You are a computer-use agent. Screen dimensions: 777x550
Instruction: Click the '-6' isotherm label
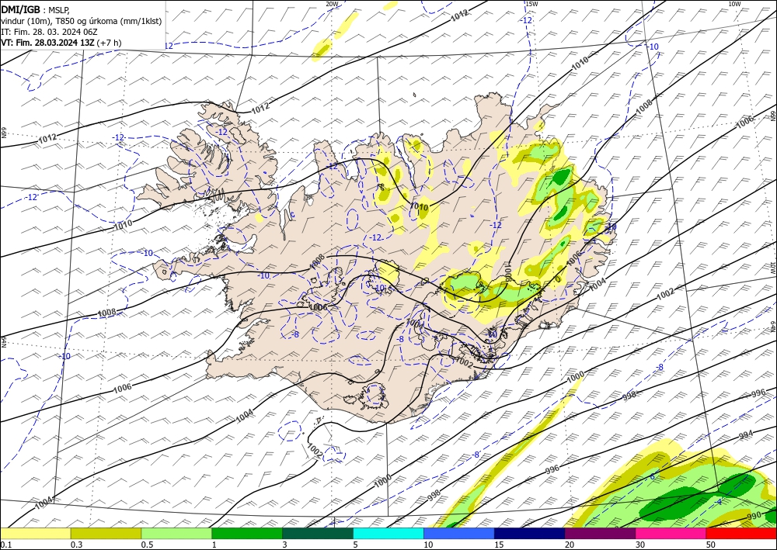pos(652,476)
